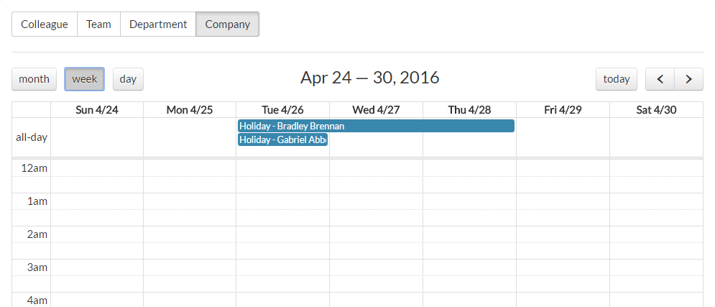Select the Company tab
Image resolution: width=715 pixels, height=307 pixels.
227,24
